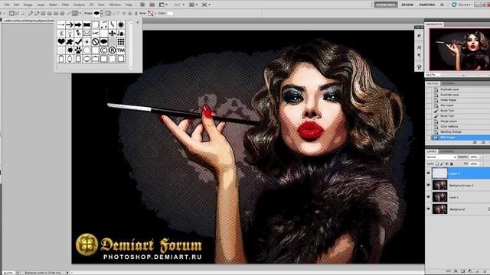Open the Image menu
This screenshot has width=490, height=275.
28,5
